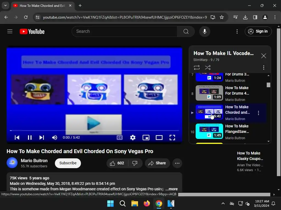Open taskbar clock 10:27 AM
Image resolution: width=281 pixels, height=210 pixels.
click(x=262, y=203)
